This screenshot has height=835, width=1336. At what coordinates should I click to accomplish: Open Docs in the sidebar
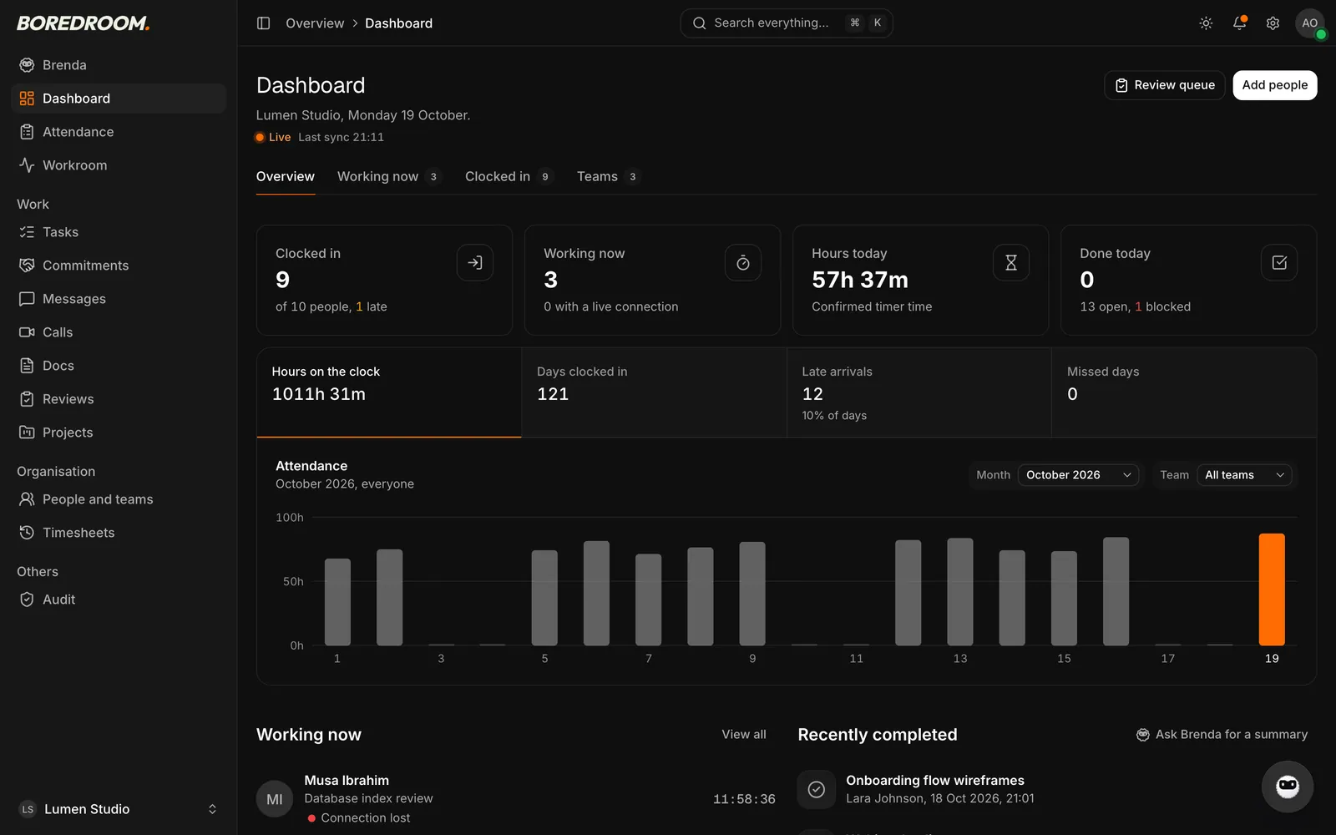tap(119, 366)
